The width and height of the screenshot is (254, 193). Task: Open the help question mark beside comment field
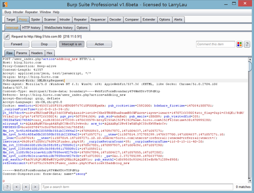(x=247, y=44)
